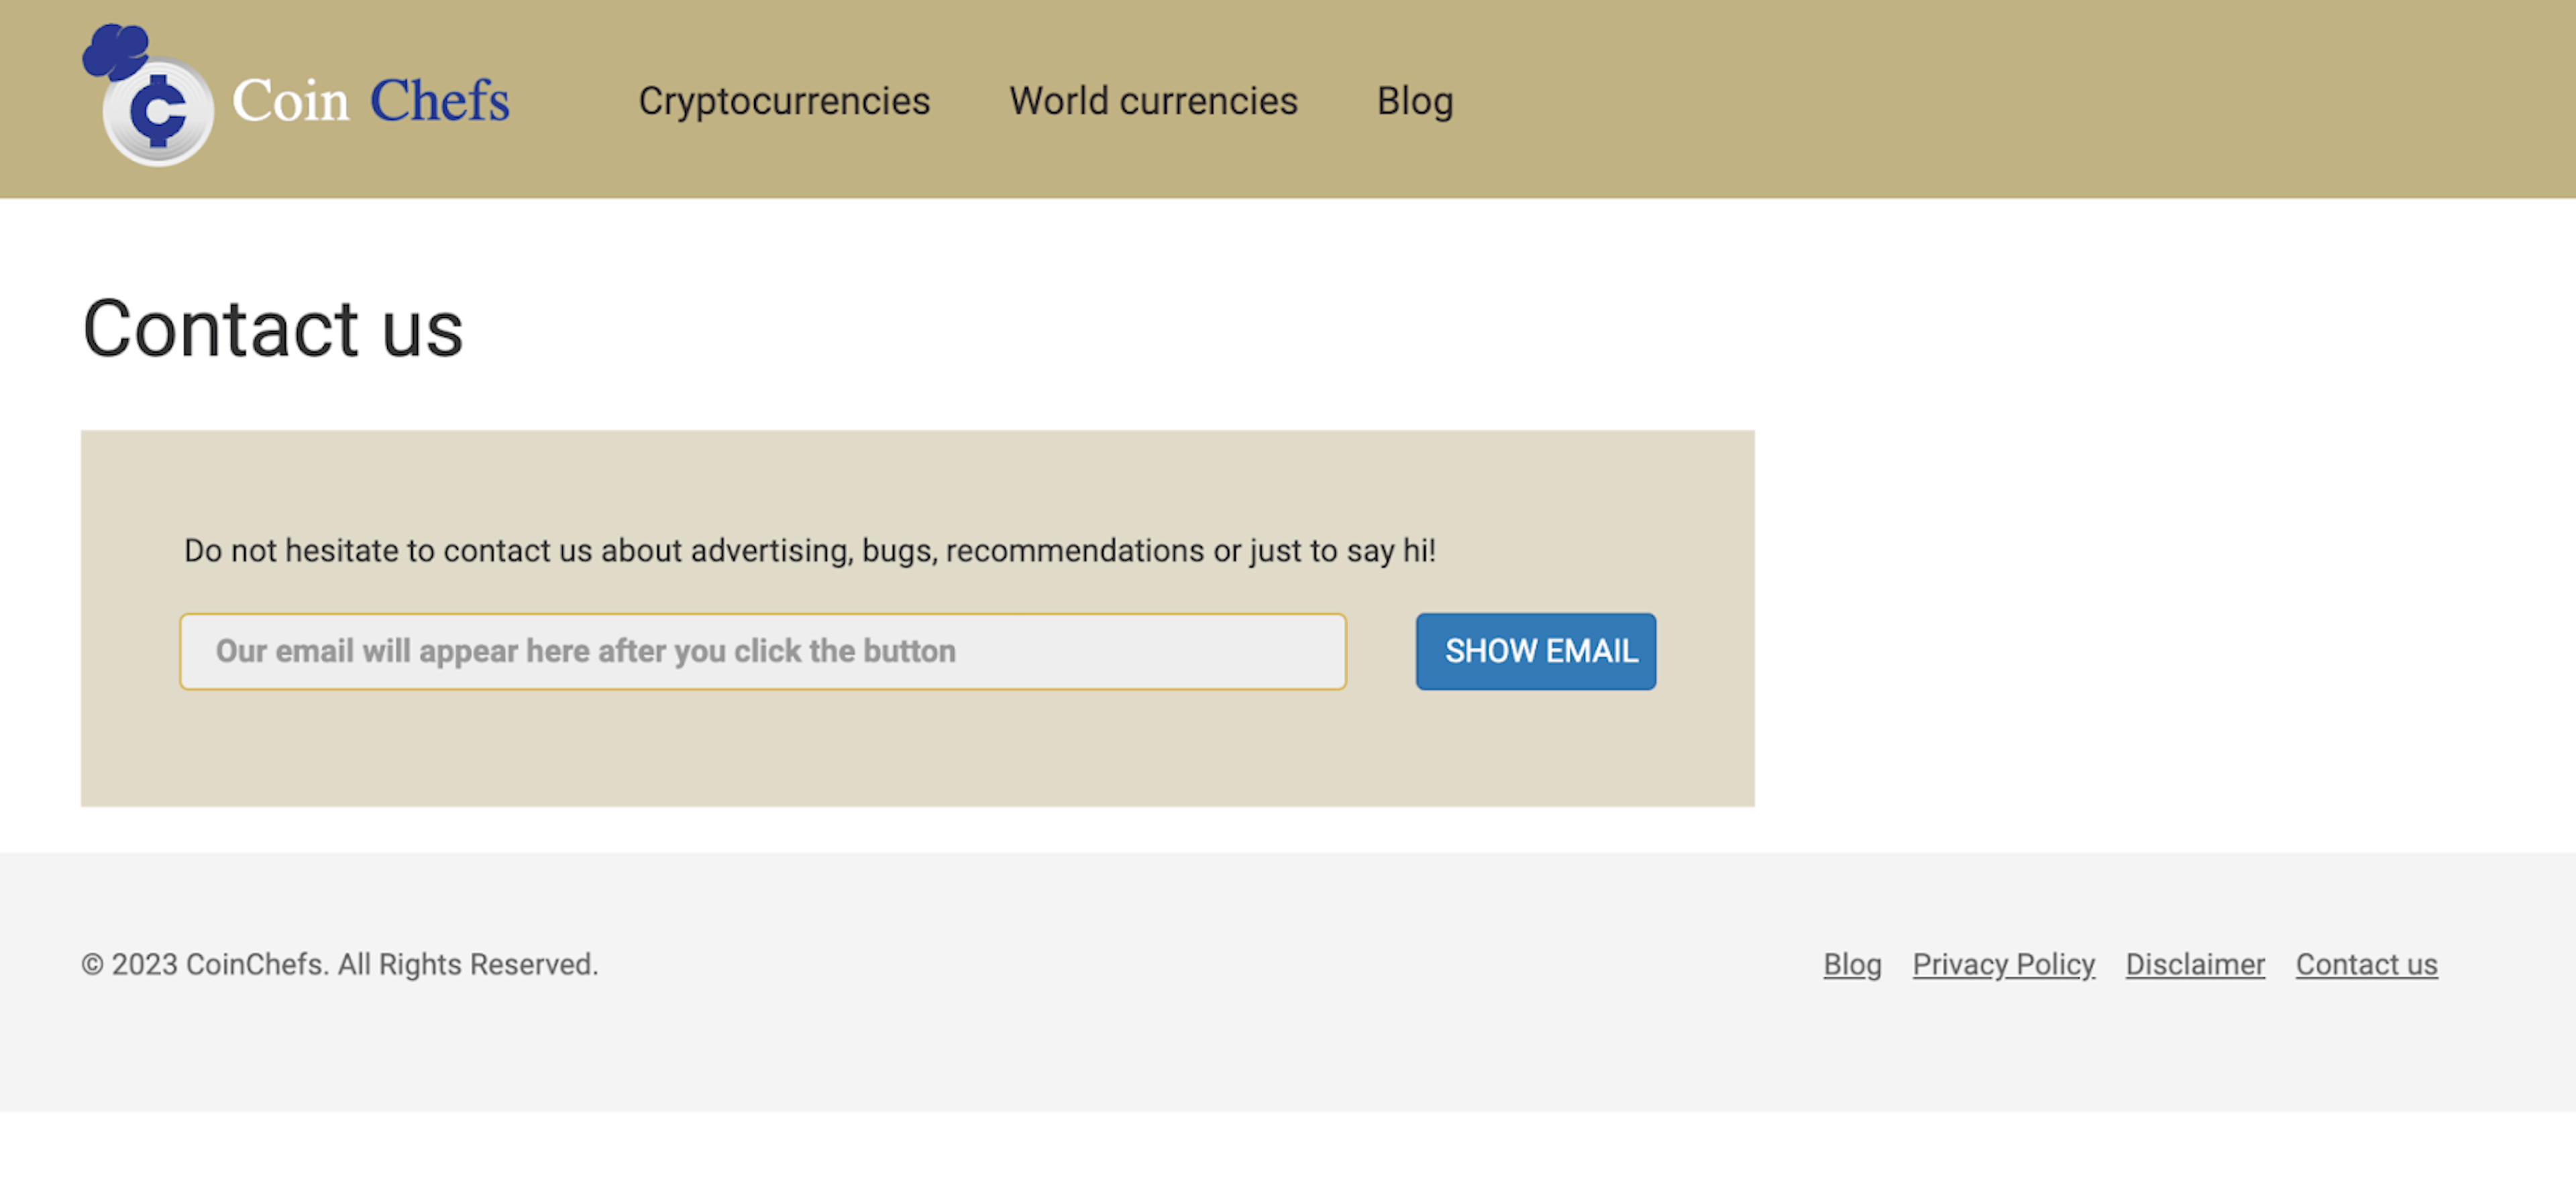Click the Blog link in footer
Viewport: 2576px width, 1178px height.
tap(1851, 964)
